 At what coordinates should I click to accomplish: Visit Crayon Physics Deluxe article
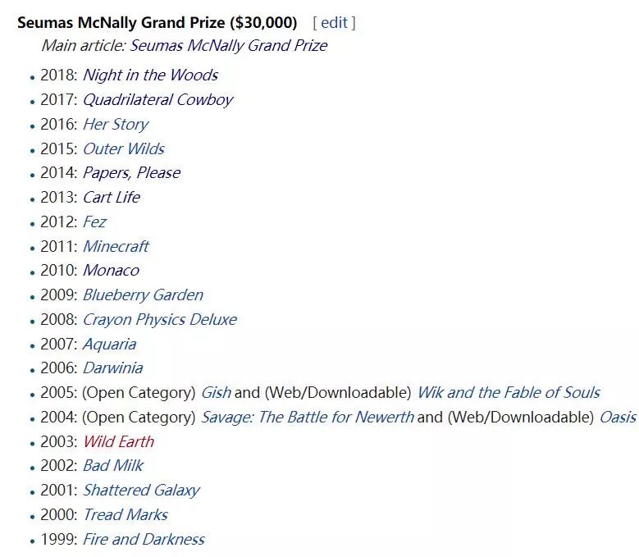(160, 320)
